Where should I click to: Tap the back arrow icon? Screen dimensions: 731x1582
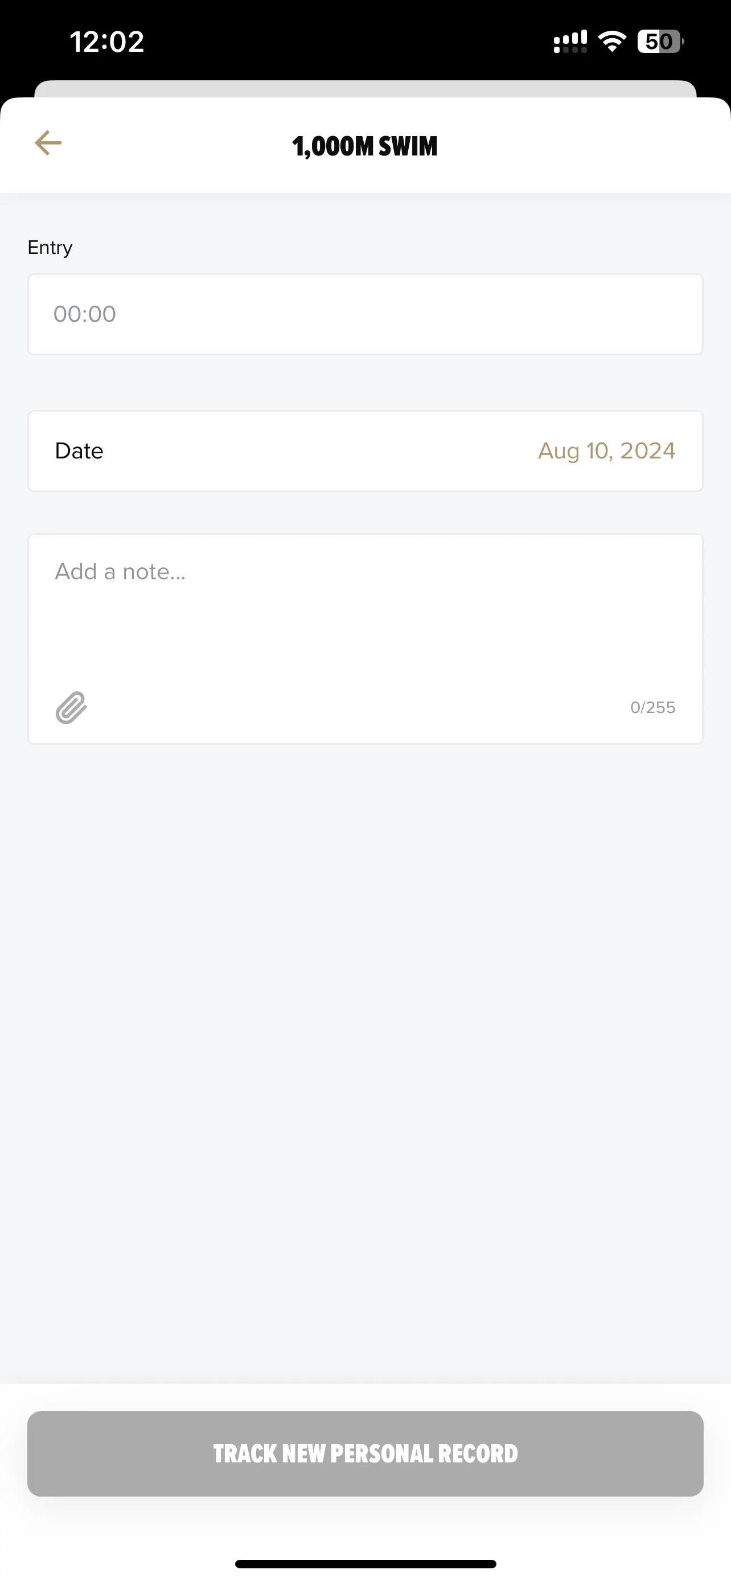(x=48, y=143)
